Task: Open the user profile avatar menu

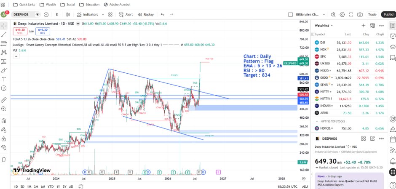Action: [4, 14]
